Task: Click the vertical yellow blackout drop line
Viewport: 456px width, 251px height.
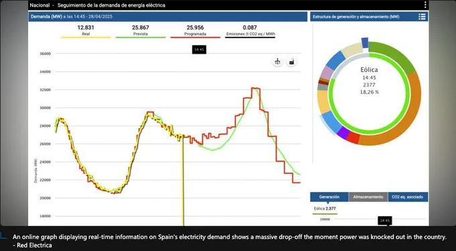Action: (183, 181)
